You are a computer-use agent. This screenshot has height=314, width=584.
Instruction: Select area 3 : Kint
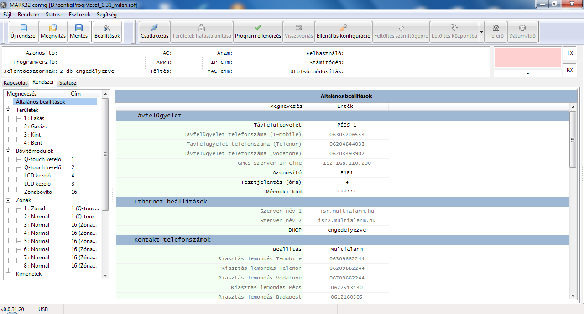[32, 135]
